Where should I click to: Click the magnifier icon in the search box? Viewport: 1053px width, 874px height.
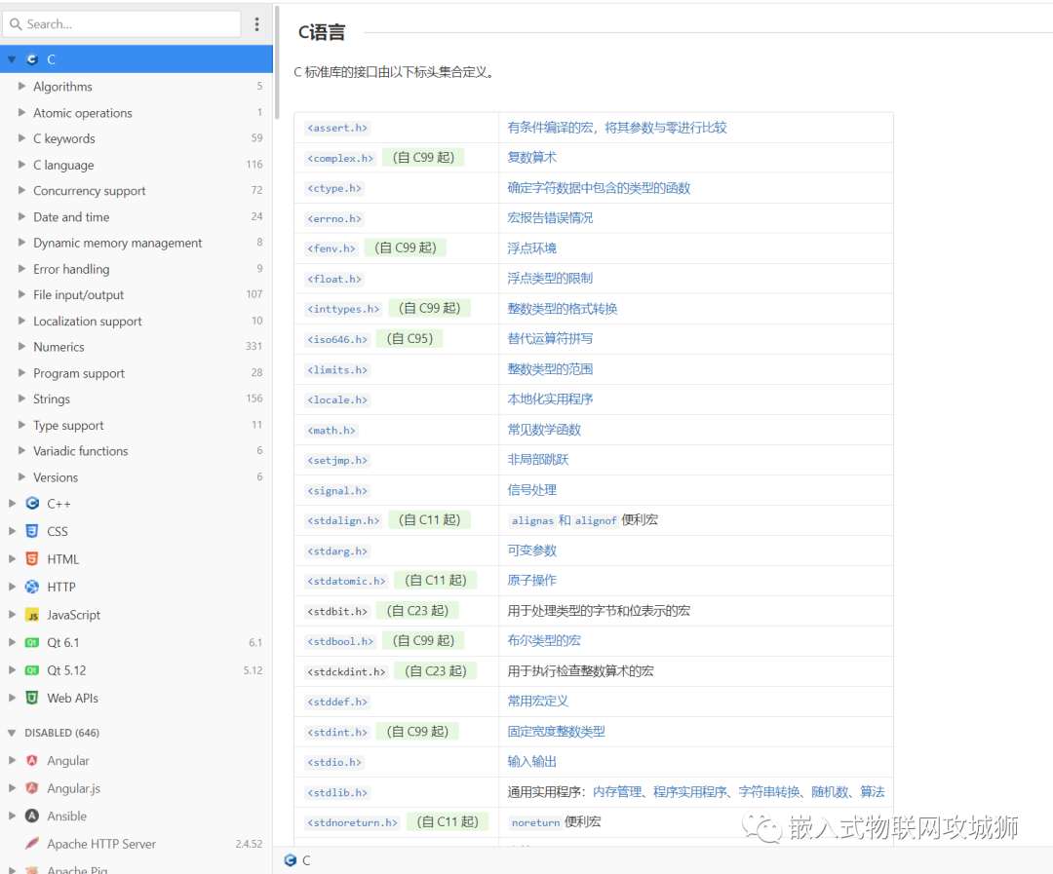pos(18,23)
